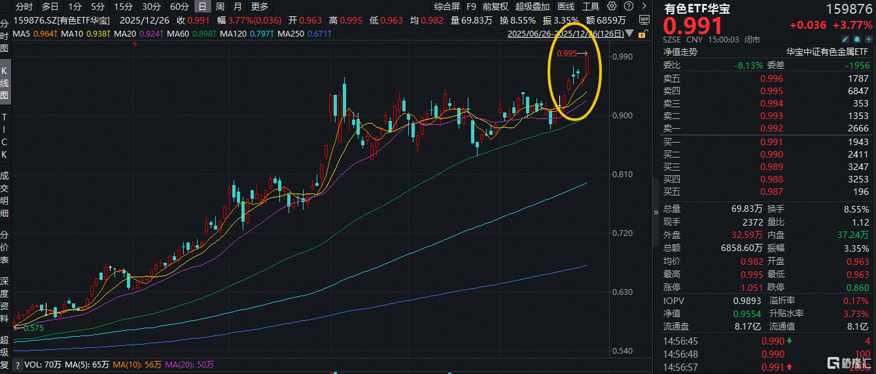Switch to 分时 period tab
The height and width of the screenshot is (374, 876).
click(x=24, y=7)
